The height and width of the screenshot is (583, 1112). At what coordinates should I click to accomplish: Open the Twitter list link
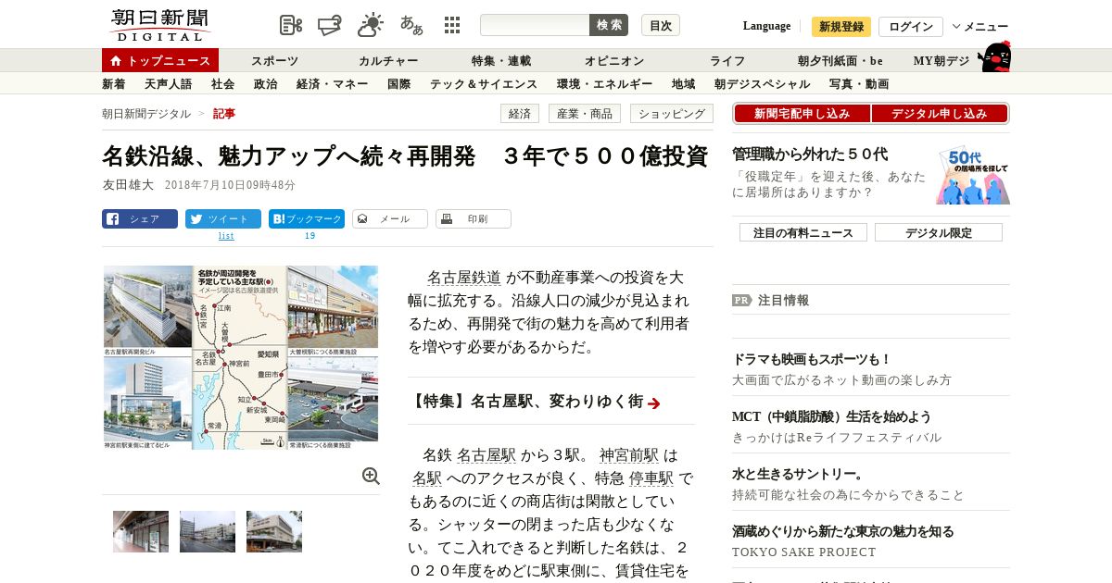[226, 236]
